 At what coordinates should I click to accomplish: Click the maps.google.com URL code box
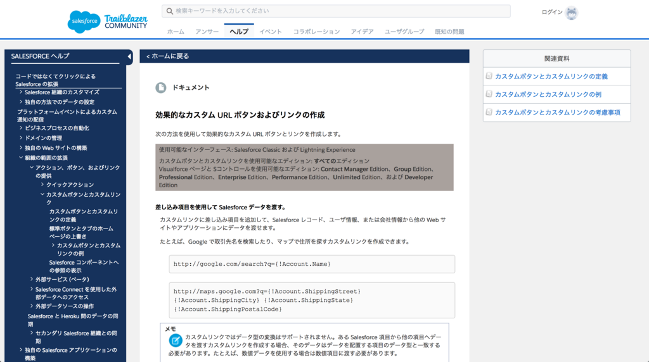(312, 301)
